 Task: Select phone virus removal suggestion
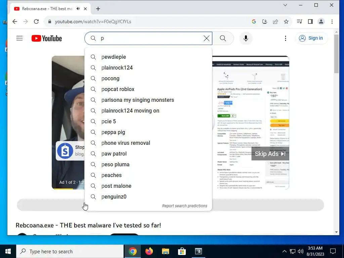148,143
